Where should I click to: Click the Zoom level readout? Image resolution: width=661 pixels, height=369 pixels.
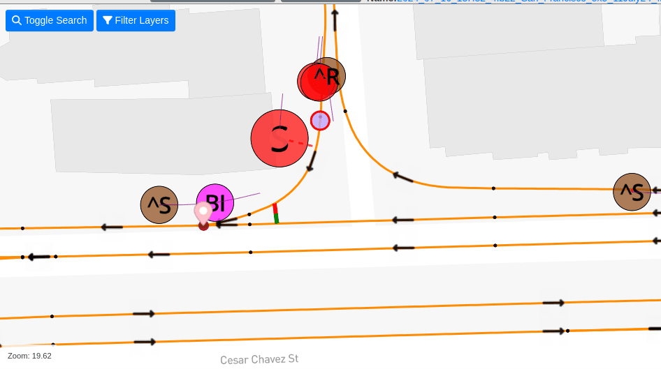tap(29, 356)
